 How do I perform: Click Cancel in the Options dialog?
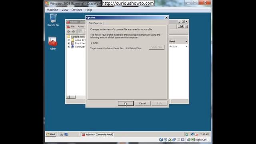coord(142,103)
